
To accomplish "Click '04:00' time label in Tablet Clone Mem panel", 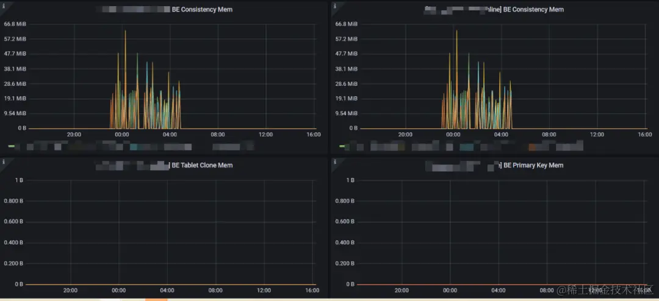I will tap(167, 291).
